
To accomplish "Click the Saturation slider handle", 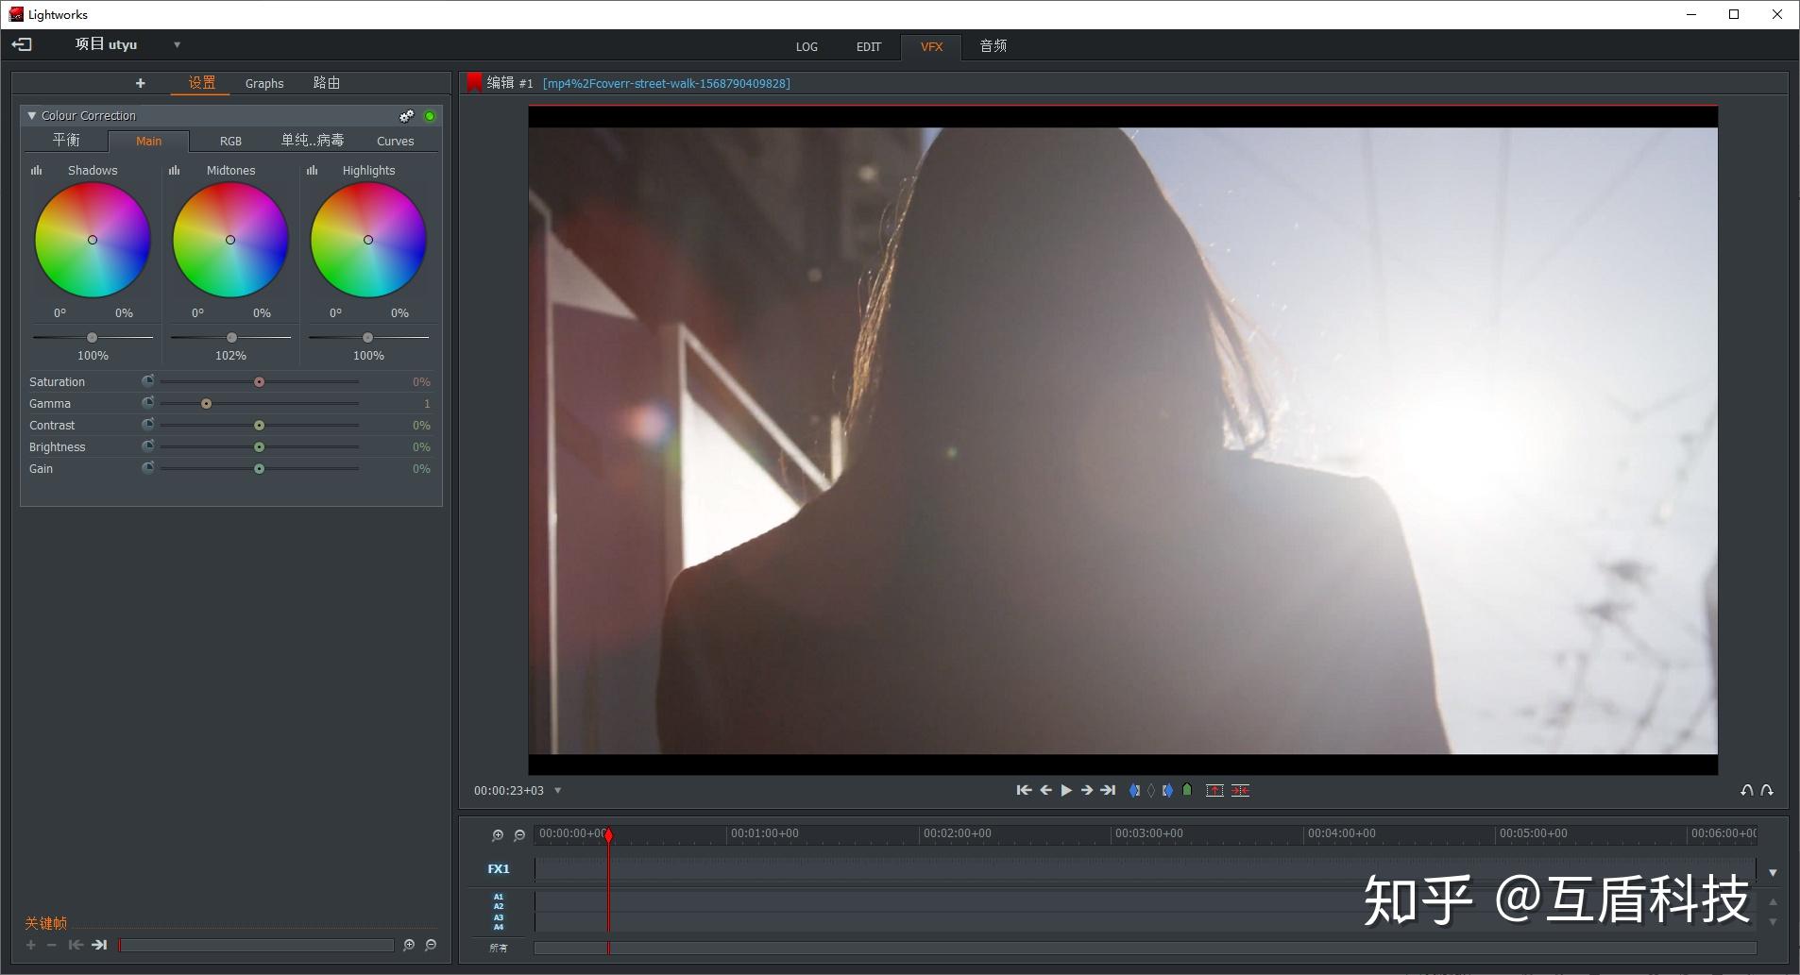I will coord(259,382).
